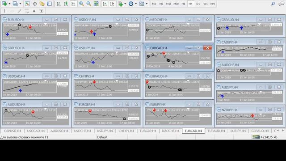Select the M1 timeframe
Viewport: 286px width, 161px height.
(x=154, y=4)
